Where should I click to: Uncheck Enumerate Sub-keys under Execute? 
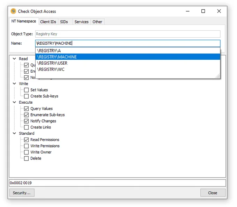tap(26, 115)
